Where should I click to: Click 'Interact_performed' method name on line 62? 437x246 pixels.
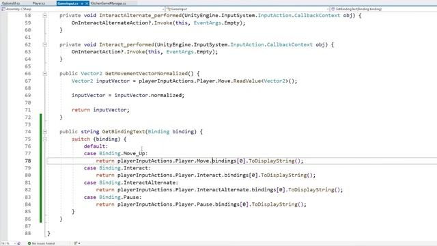(x=126, y=44)
